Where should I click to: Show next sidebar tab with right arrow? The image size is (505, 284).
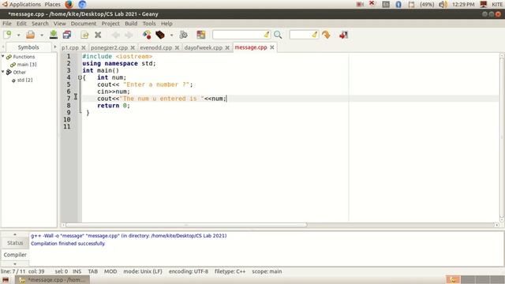[x=55, y=47]
